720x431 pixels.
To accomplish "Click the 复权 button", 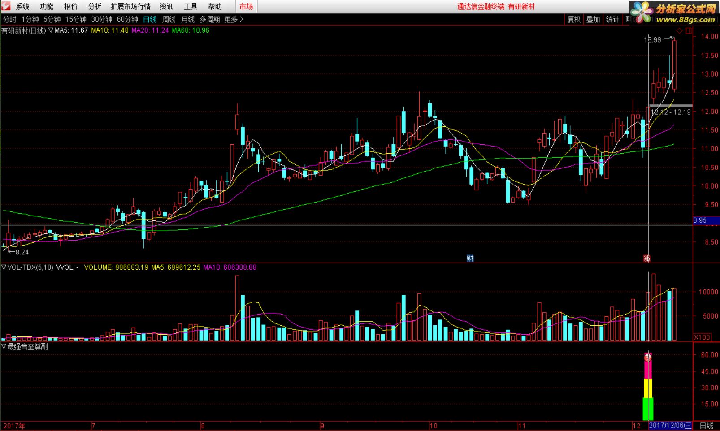I will [574, 19].
